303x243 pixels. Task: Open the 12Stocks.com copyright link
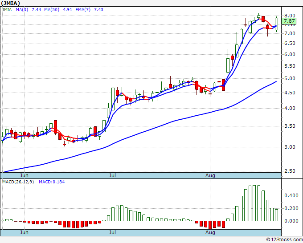(x=284, y=240)
